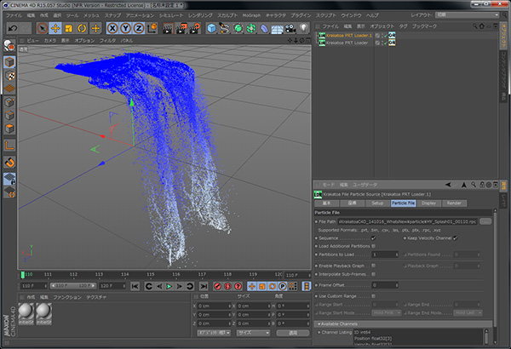Screen dimensions: 511x349
Task: Add a Cube primitive object
Action: 211,28
